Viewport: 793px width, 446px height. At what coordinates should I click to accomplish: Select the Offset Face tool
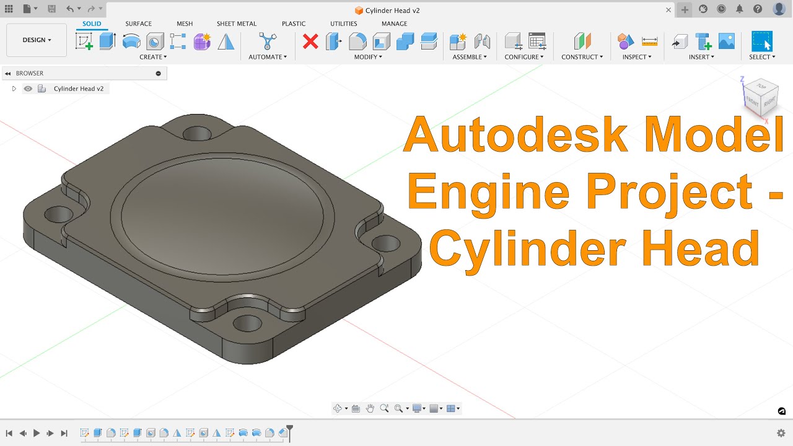(x=429, y=42)
